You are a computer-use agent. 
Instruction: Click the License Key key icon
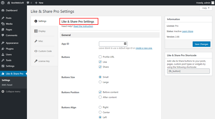tap(36, 61)
